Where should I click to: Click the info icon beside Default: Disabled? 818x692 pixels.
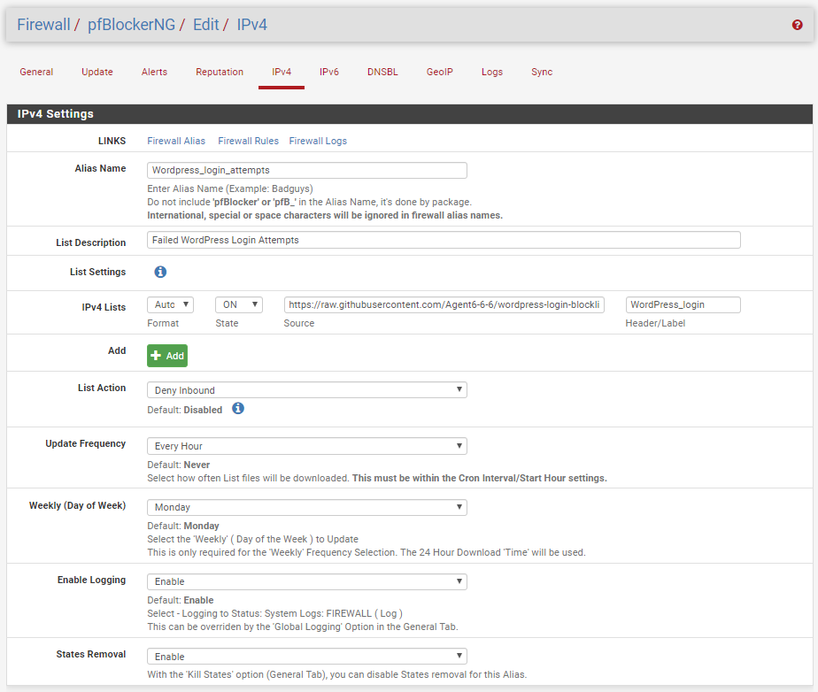pos(237,409)
